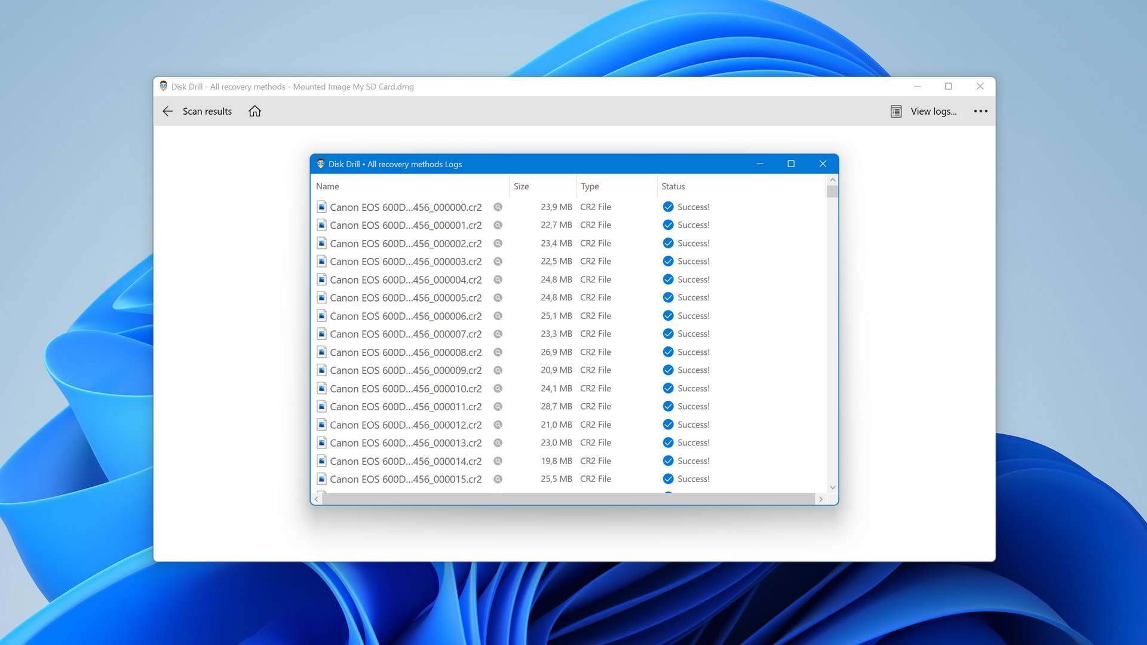Image resolution: width=1147 pixels, height=645 pixels.
Task: Click the scroll up arrow in Logs list
Action: coord(832,180)
